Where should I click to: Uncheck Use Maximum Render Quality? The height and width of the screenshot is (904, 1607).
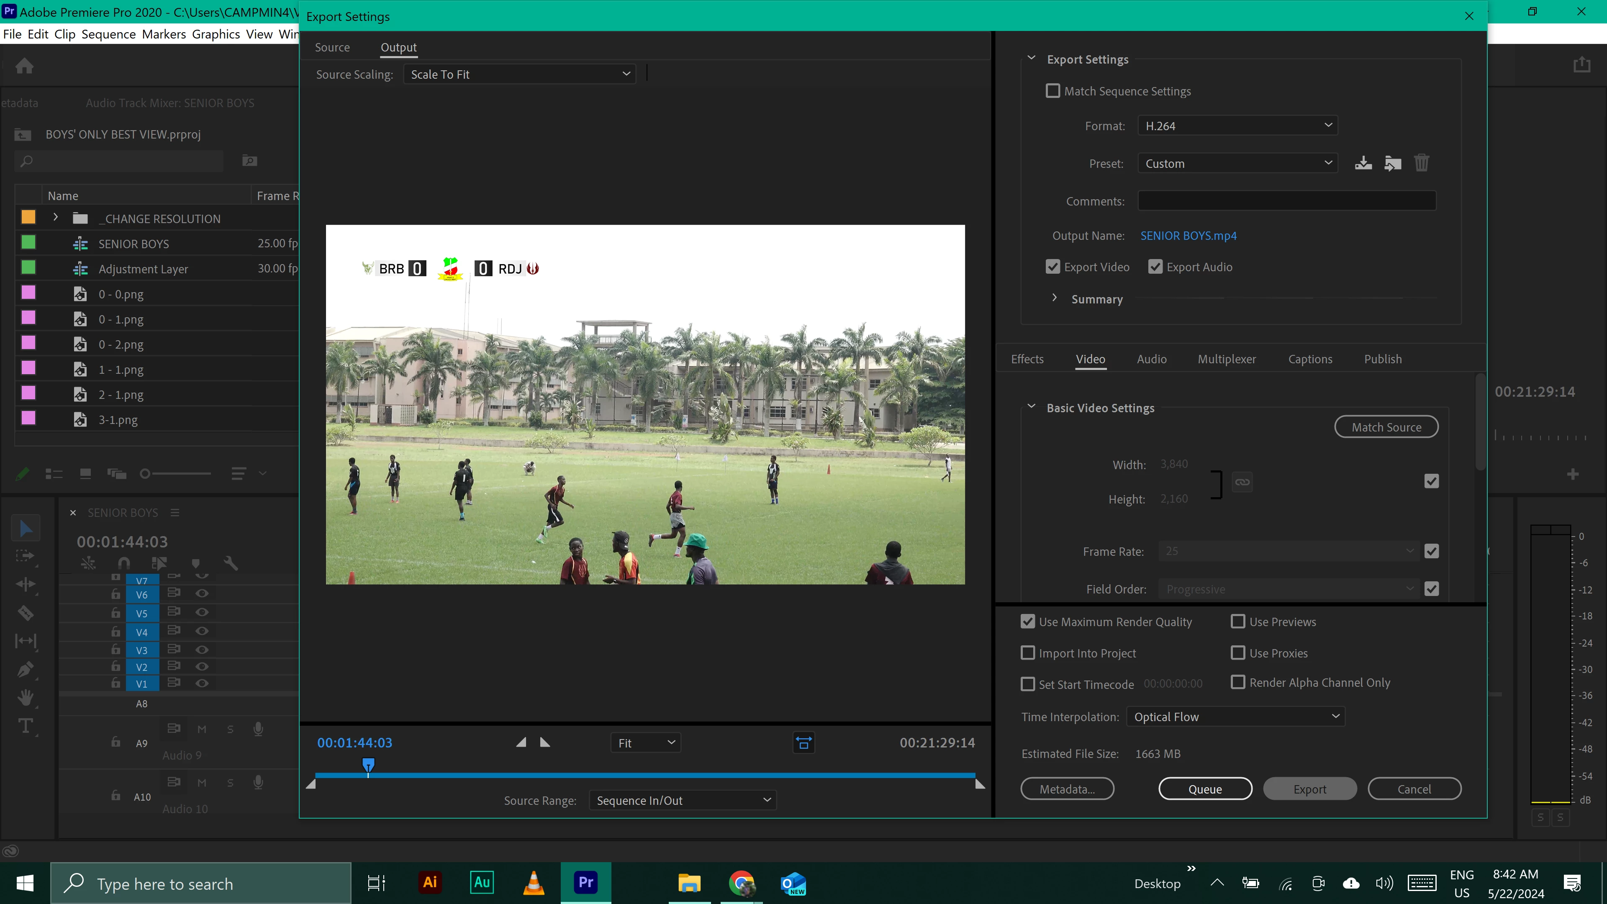(1027, 622)
